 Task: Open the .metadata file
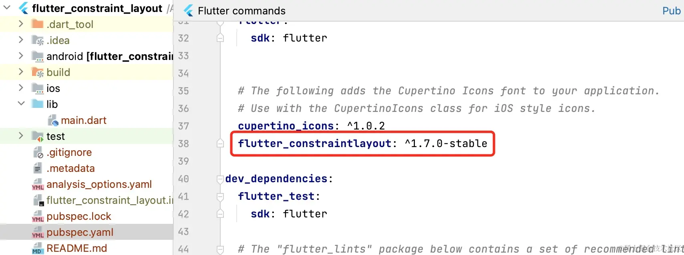pyautogui.click(x=70, y=168)
